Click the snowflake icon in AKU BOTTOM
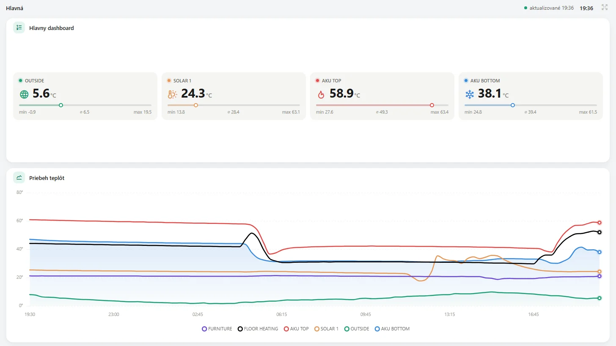 pyautogui.click(x=470, y=94)
